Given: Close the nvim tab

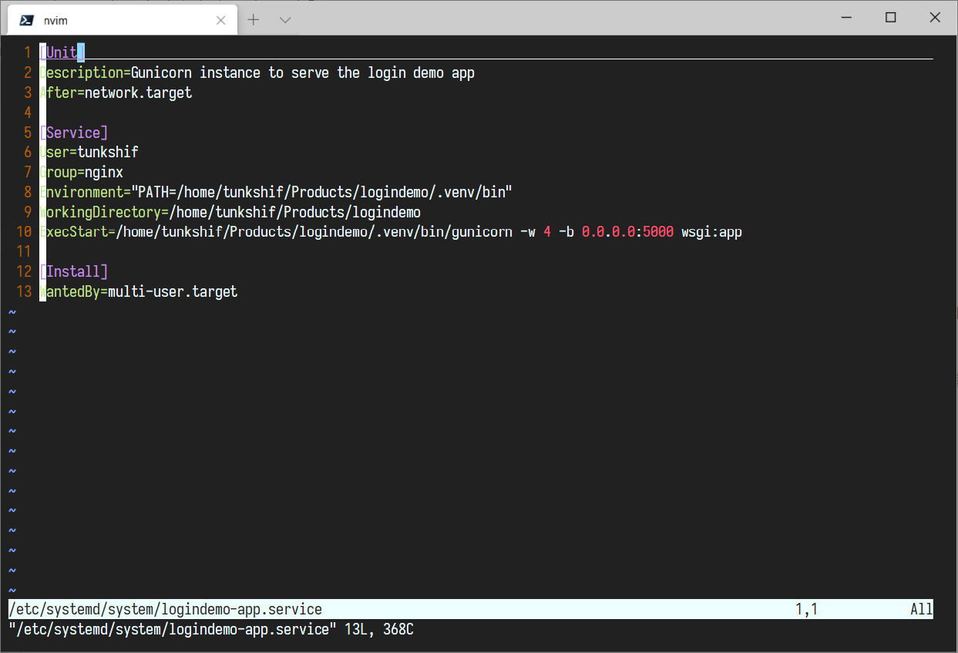Looking at the screenshot, I should point(221,21).
